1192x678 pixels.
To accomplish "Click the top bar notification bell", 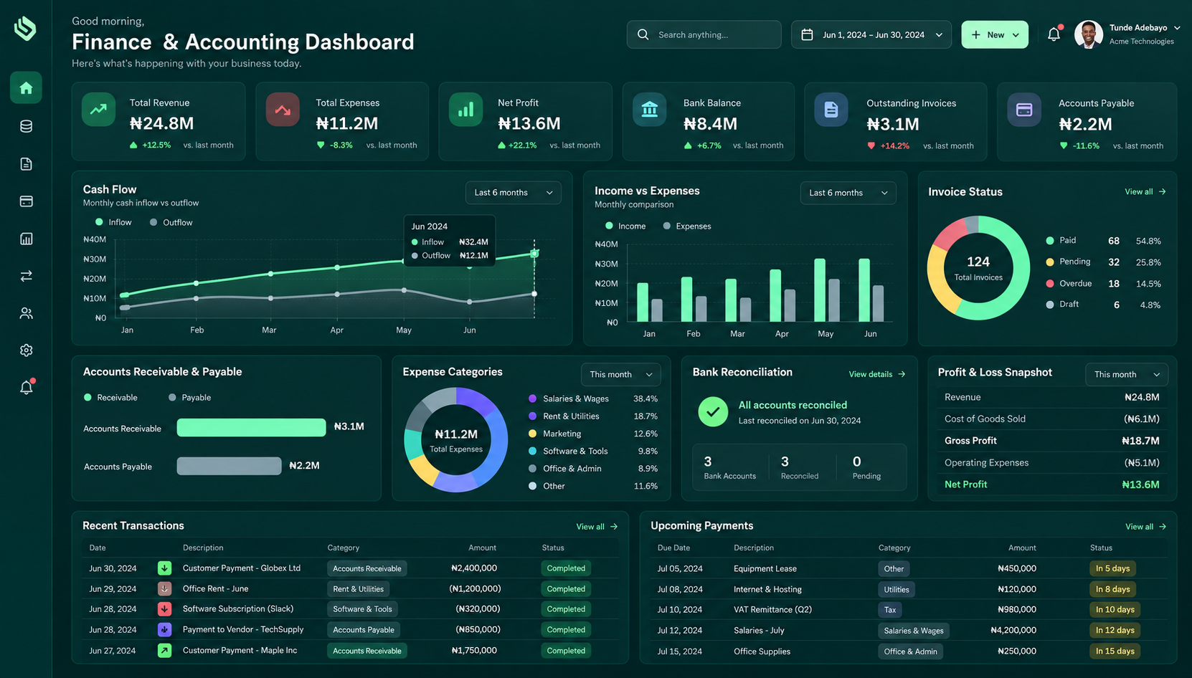I will click(x=1054, y=34).
